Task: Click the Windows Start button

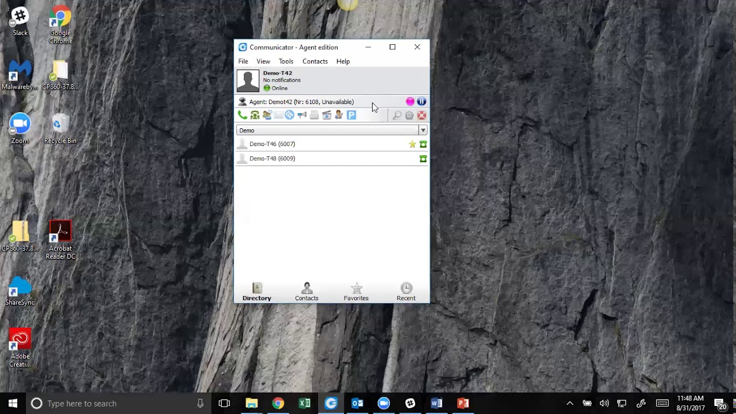Action: click(x=13, y=404)
